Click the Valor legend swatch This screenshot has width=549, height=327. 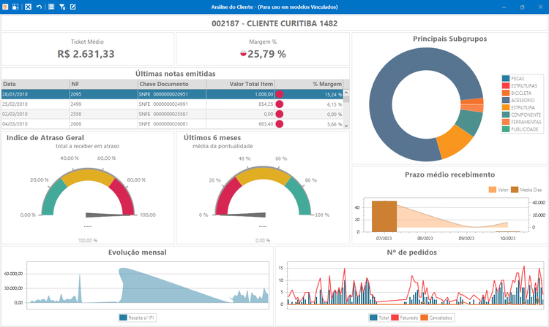click(x=493, y=190)
